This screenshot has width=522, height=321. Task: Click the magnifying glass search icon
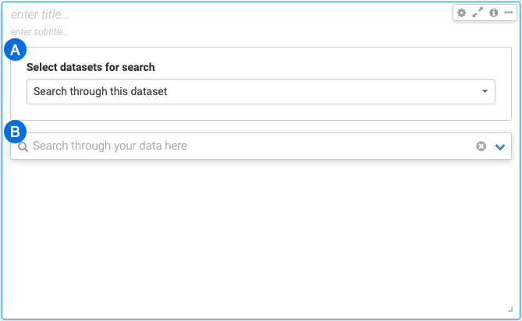point(23,146)
